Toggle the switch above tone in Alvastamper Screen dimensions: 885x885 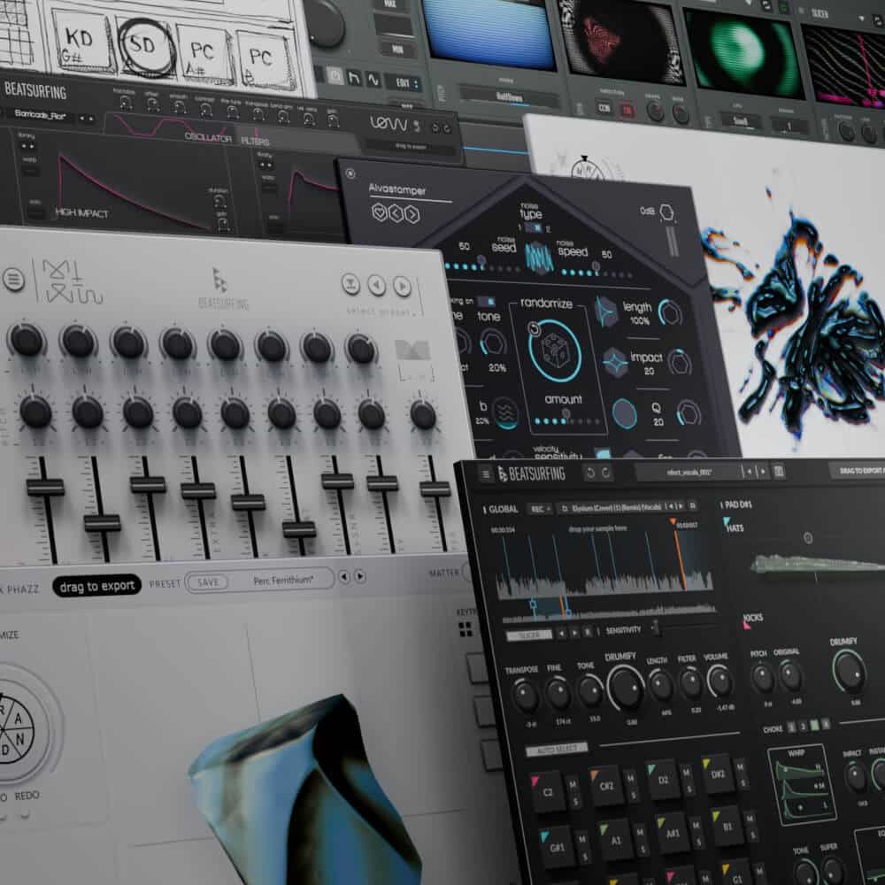click(486, 302)
